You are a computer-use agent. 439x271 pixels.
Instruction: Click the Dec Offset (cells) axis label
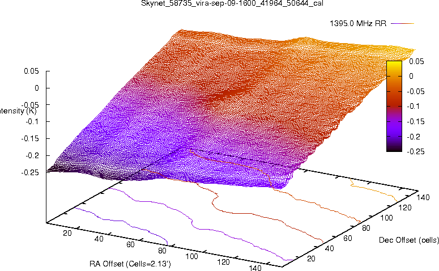click(x=409, y=240)
